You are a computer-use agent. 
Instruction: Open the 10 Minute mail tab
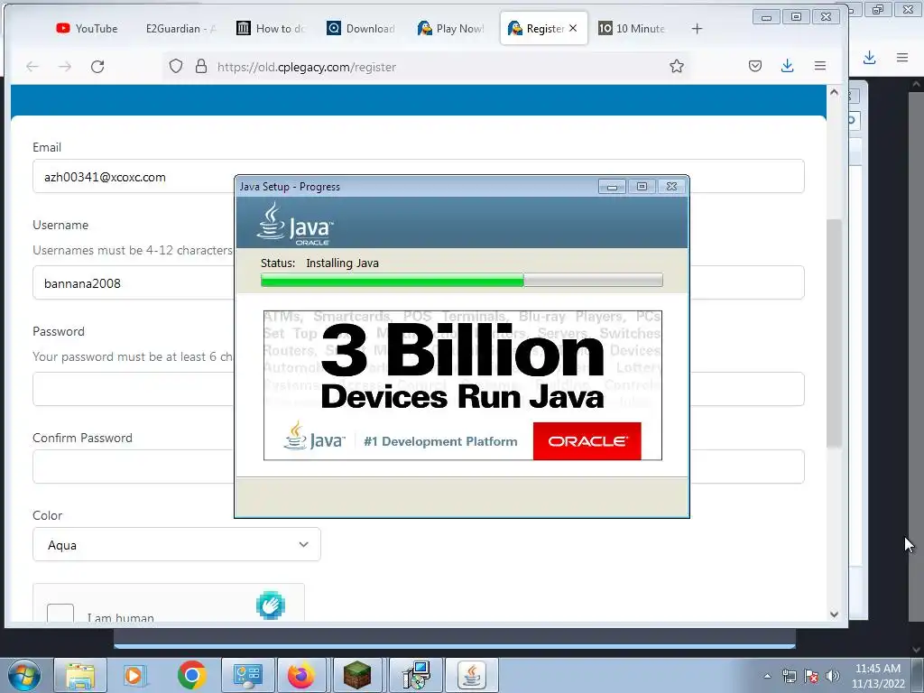pos(632,28)
